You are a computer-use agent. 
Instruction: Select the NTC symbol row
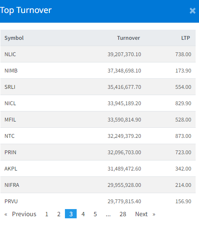pos(98,136)
